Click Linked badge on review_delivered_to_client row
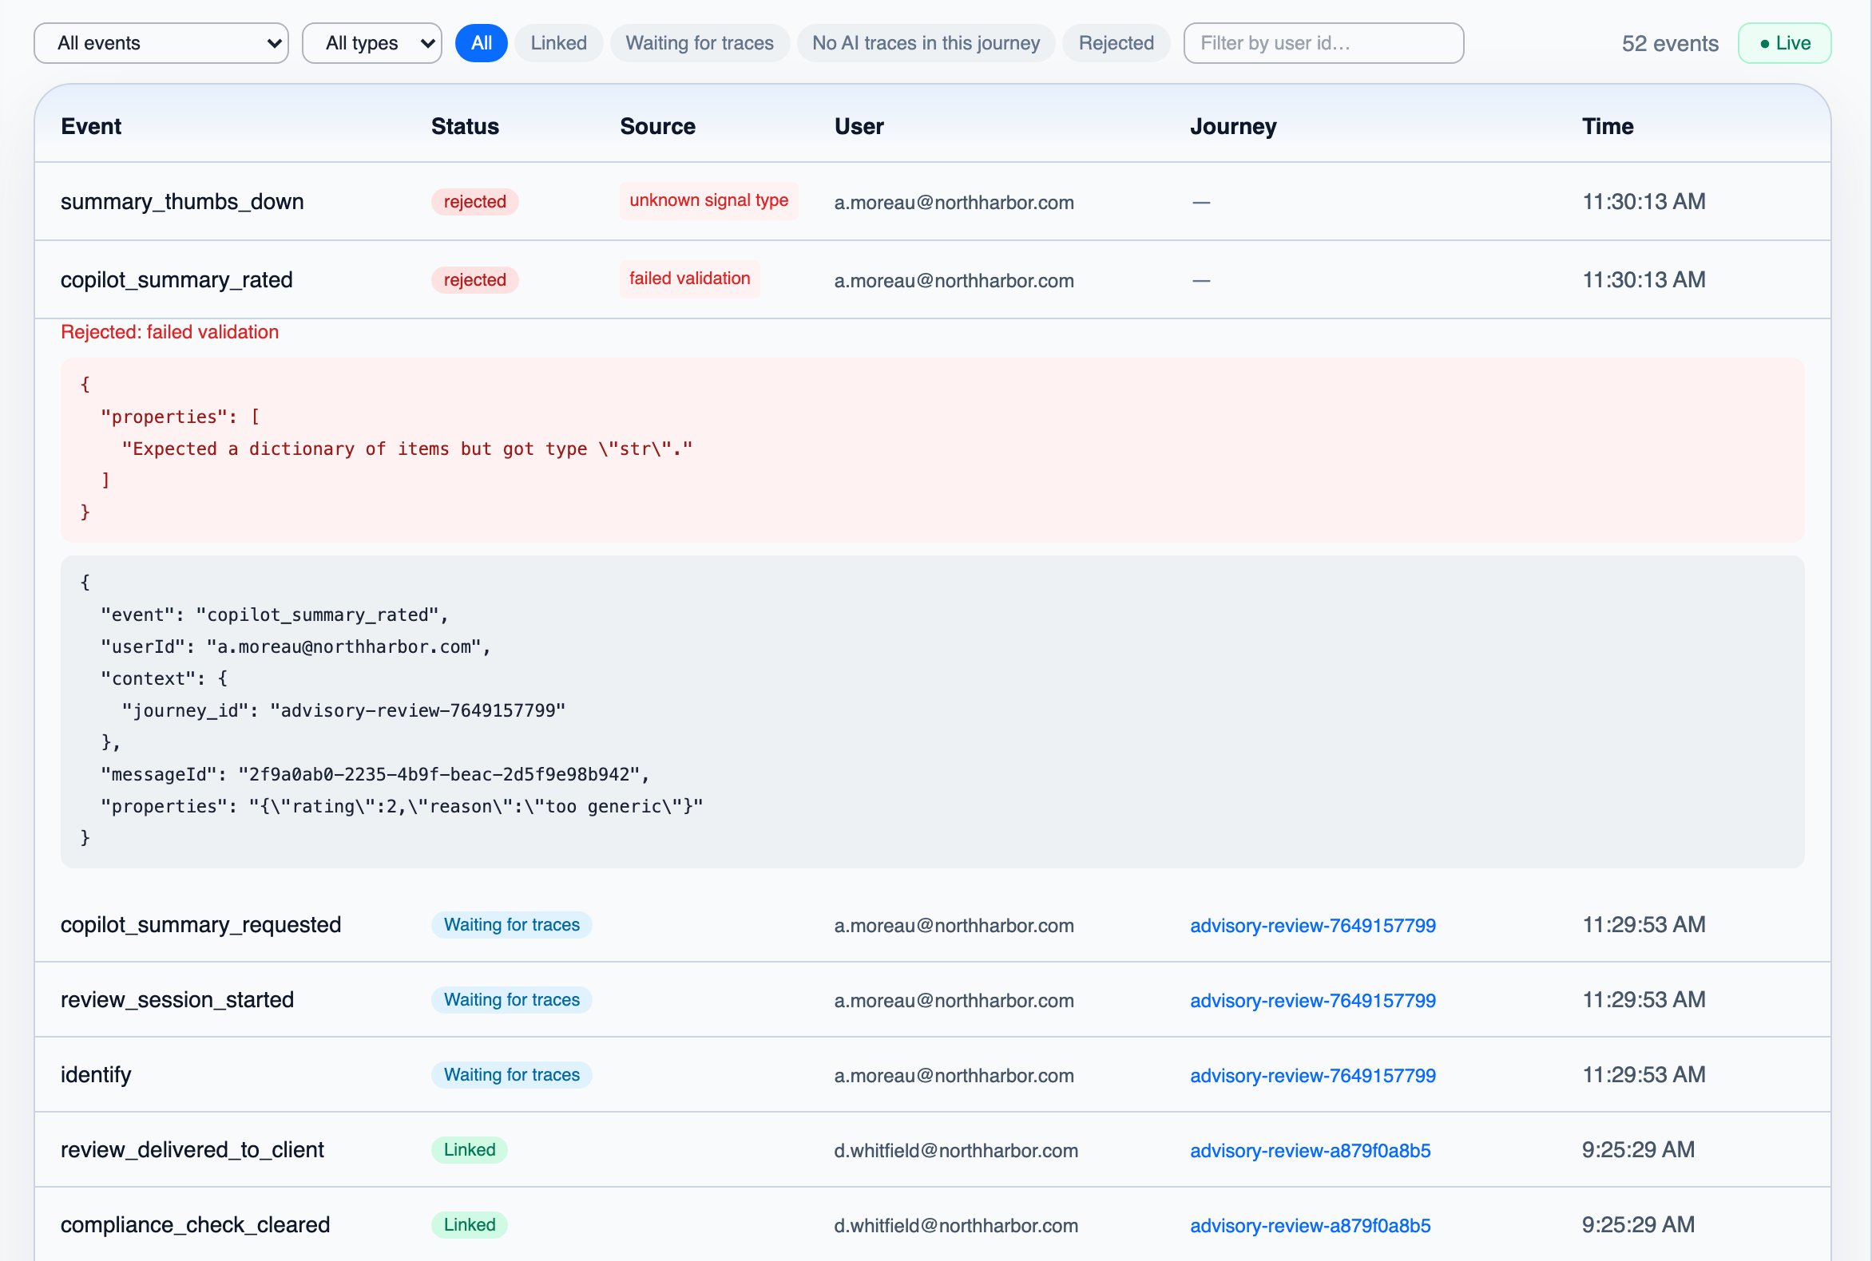1872x1261 pixels. point(470,1150)
